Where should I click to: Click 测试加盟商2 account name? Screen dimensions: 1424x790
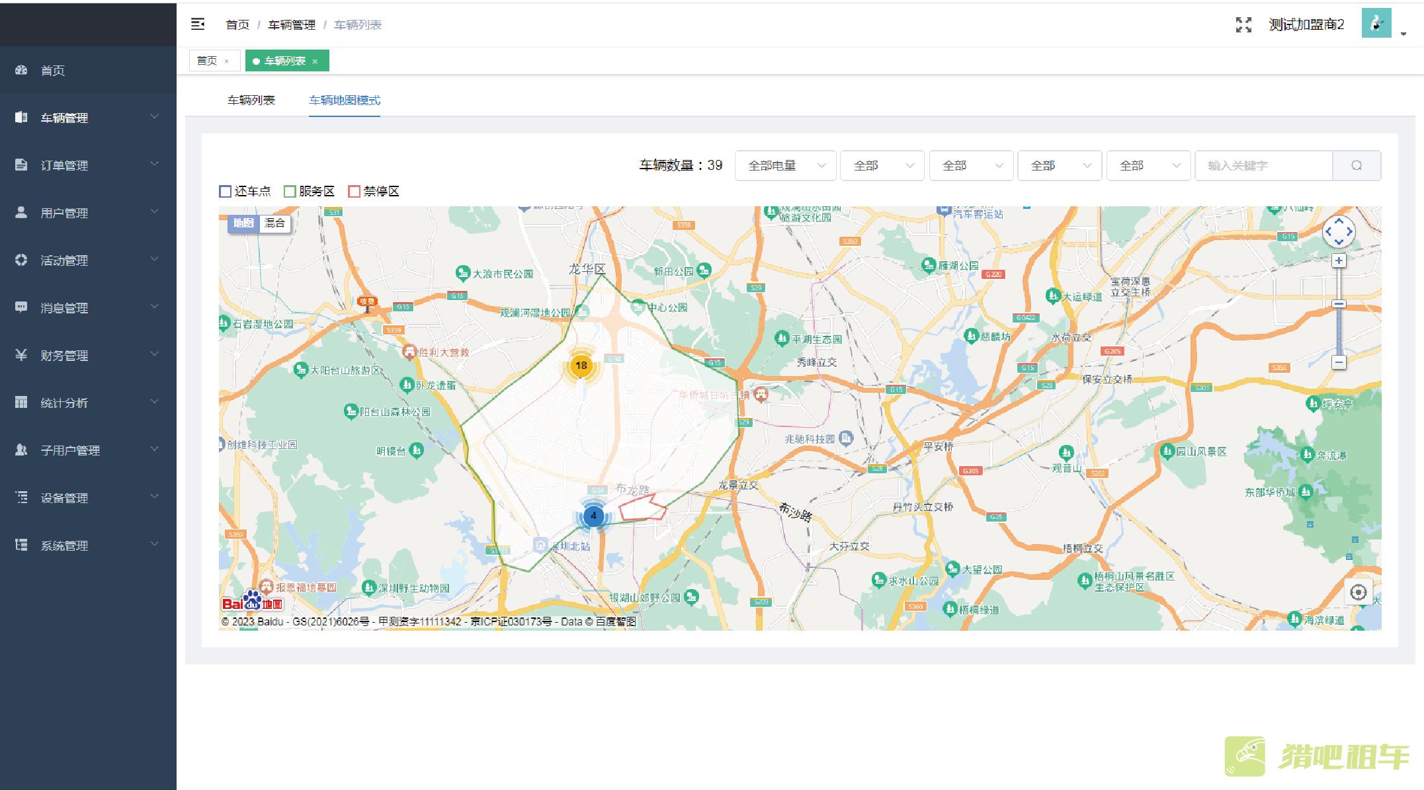[1306, 24]
